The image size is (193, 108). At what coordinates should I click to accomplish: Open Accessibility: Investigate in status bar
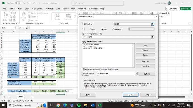click(x=23, y=101)
